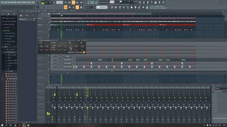This screenshot has height=127, width=227.
Task: Open the VIEW menu
Action: pos(19,2)
